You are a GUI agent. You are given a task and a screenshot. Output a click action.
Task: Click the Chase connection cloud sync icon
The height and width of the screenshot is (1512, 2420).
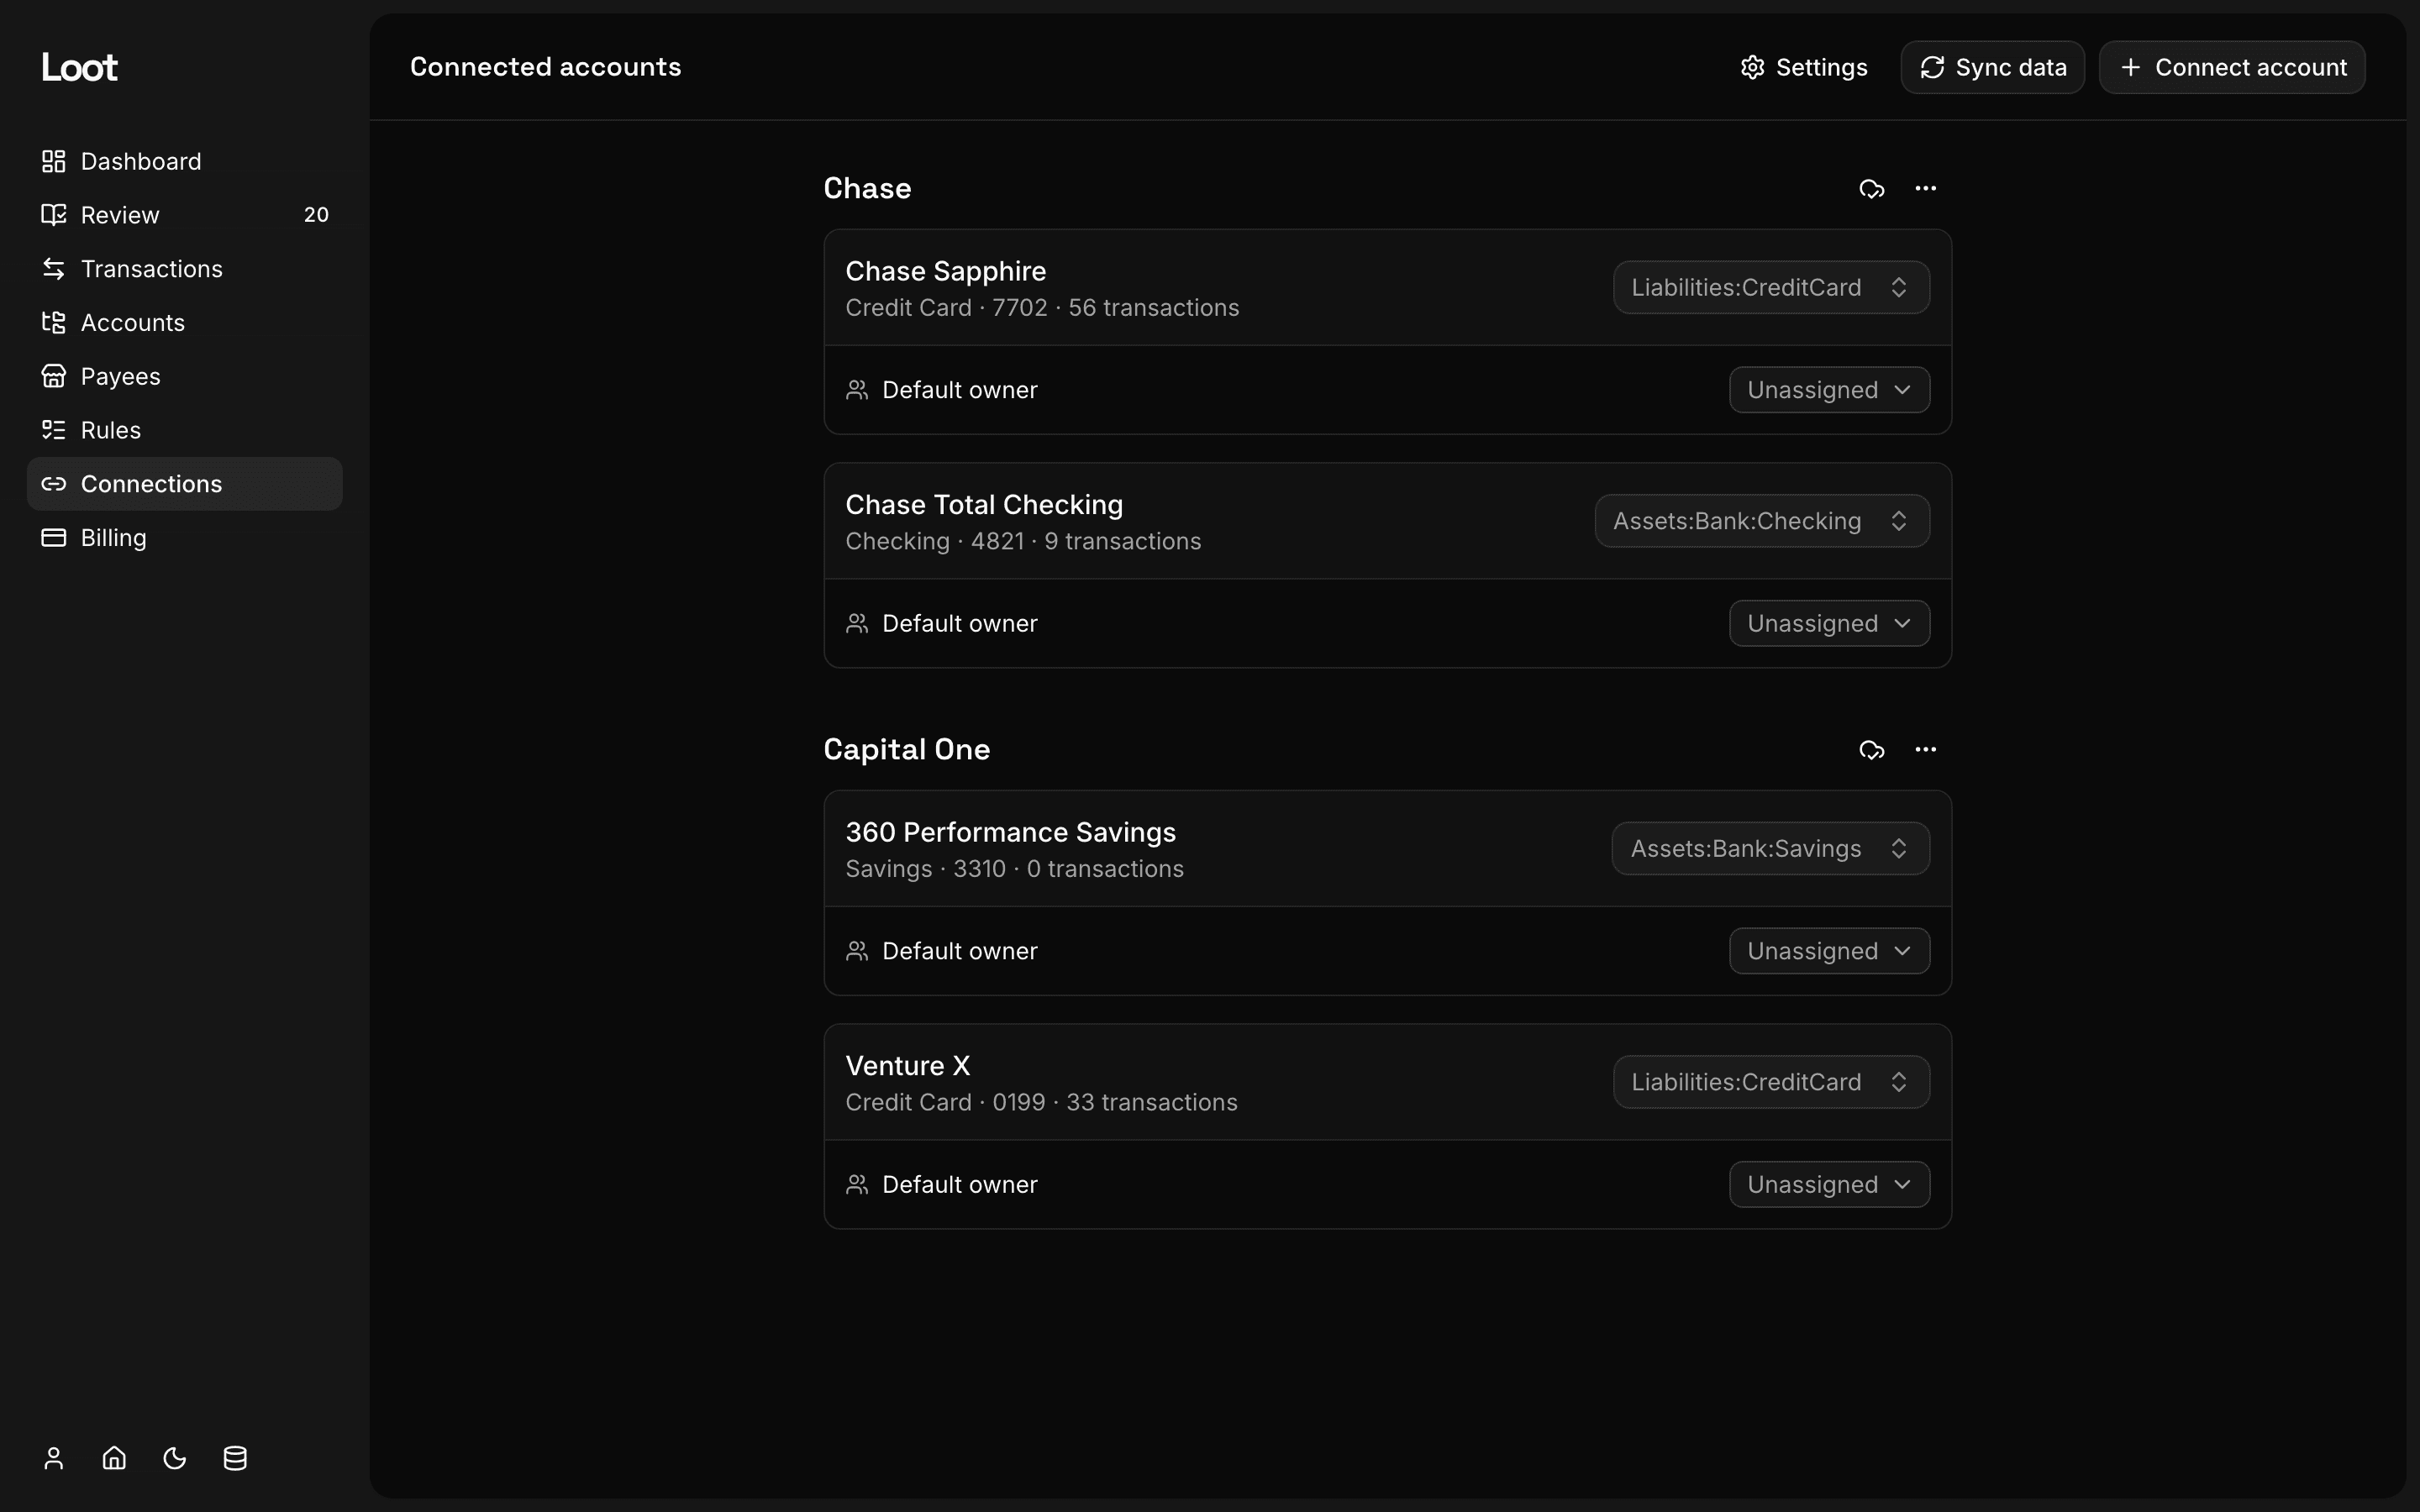[x=1871, y=188]
